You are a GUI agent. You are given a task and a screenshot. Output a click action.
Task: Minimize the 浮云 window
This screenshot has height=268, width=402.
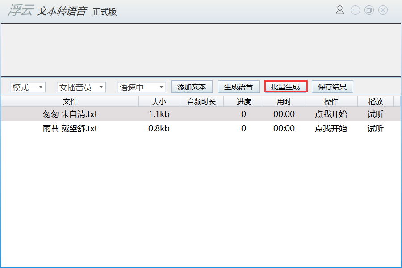[x=356, y=10]
